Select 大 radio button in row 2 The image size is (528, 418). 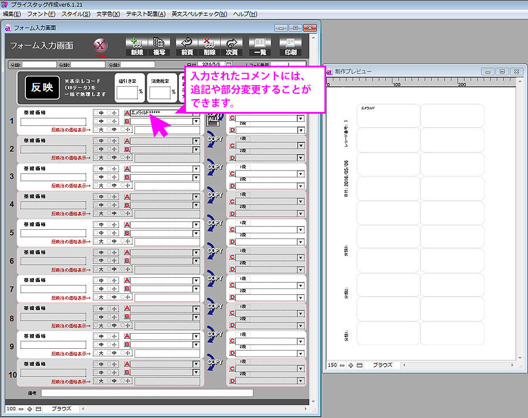point(96,158)
